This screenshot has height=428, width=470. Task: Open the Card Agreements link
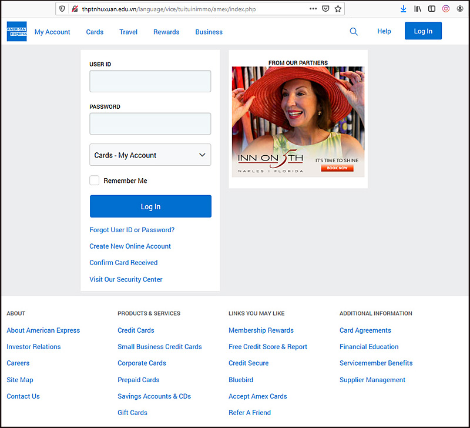tap(365, 330)
